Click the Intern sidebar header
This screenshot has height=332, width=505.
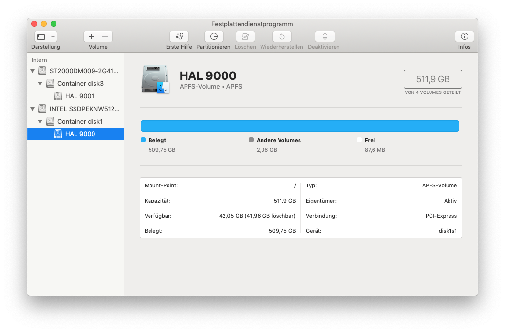[39, 60]
